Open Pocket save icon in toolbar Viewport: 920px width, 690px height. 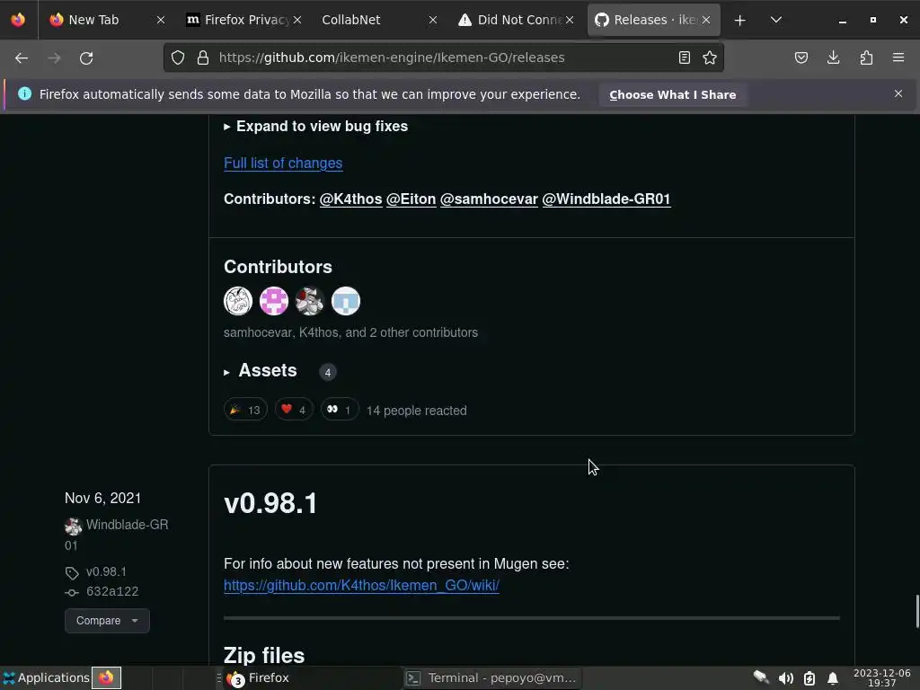(x=801, y=57)
